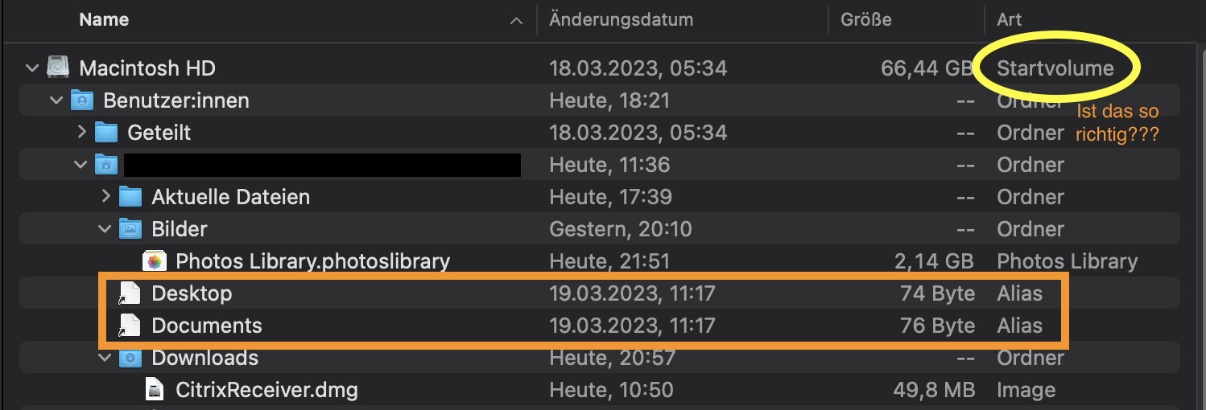The height and width of the screenshot is (410, 1206).
Task: Click the Downloads folder icon
Action: click(130, 358)
